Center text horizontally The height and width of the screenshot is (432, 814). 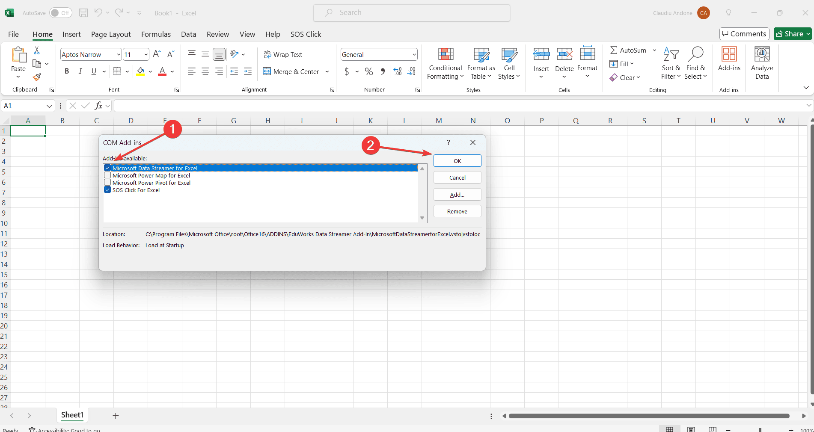(205, 71)
